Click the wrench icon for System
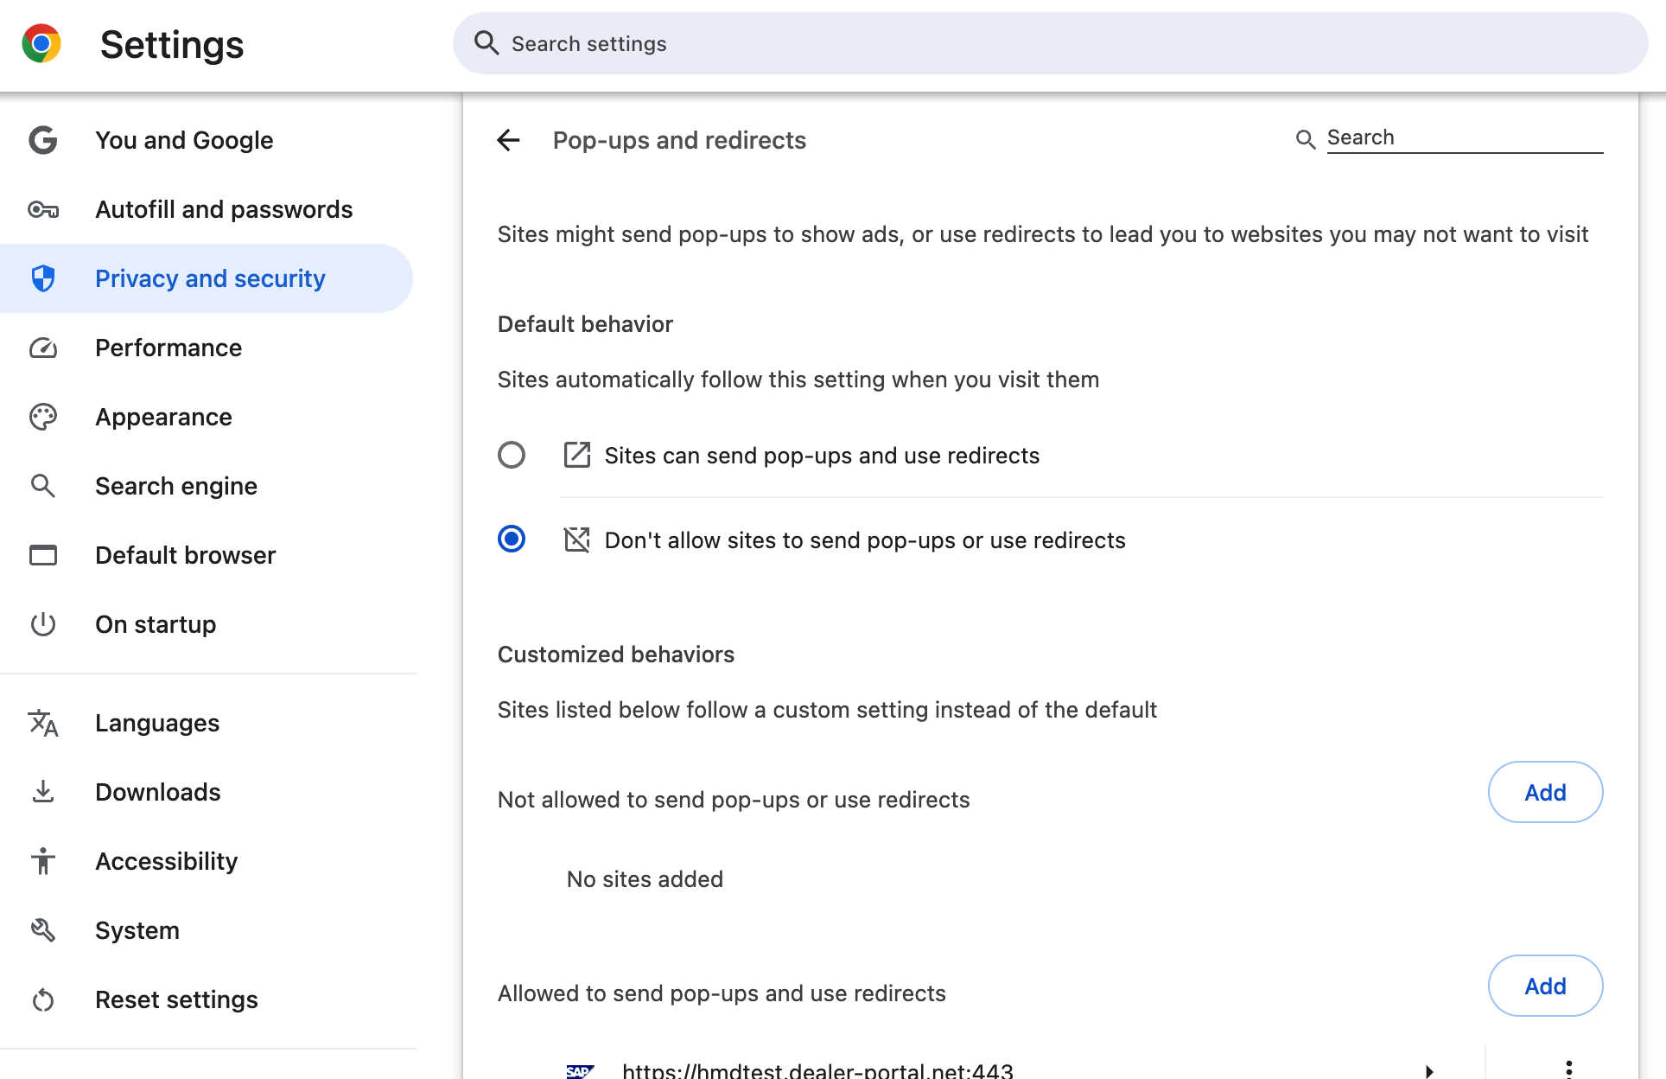Screen dimensions: 1666x1079 click(x=42, y=930)
